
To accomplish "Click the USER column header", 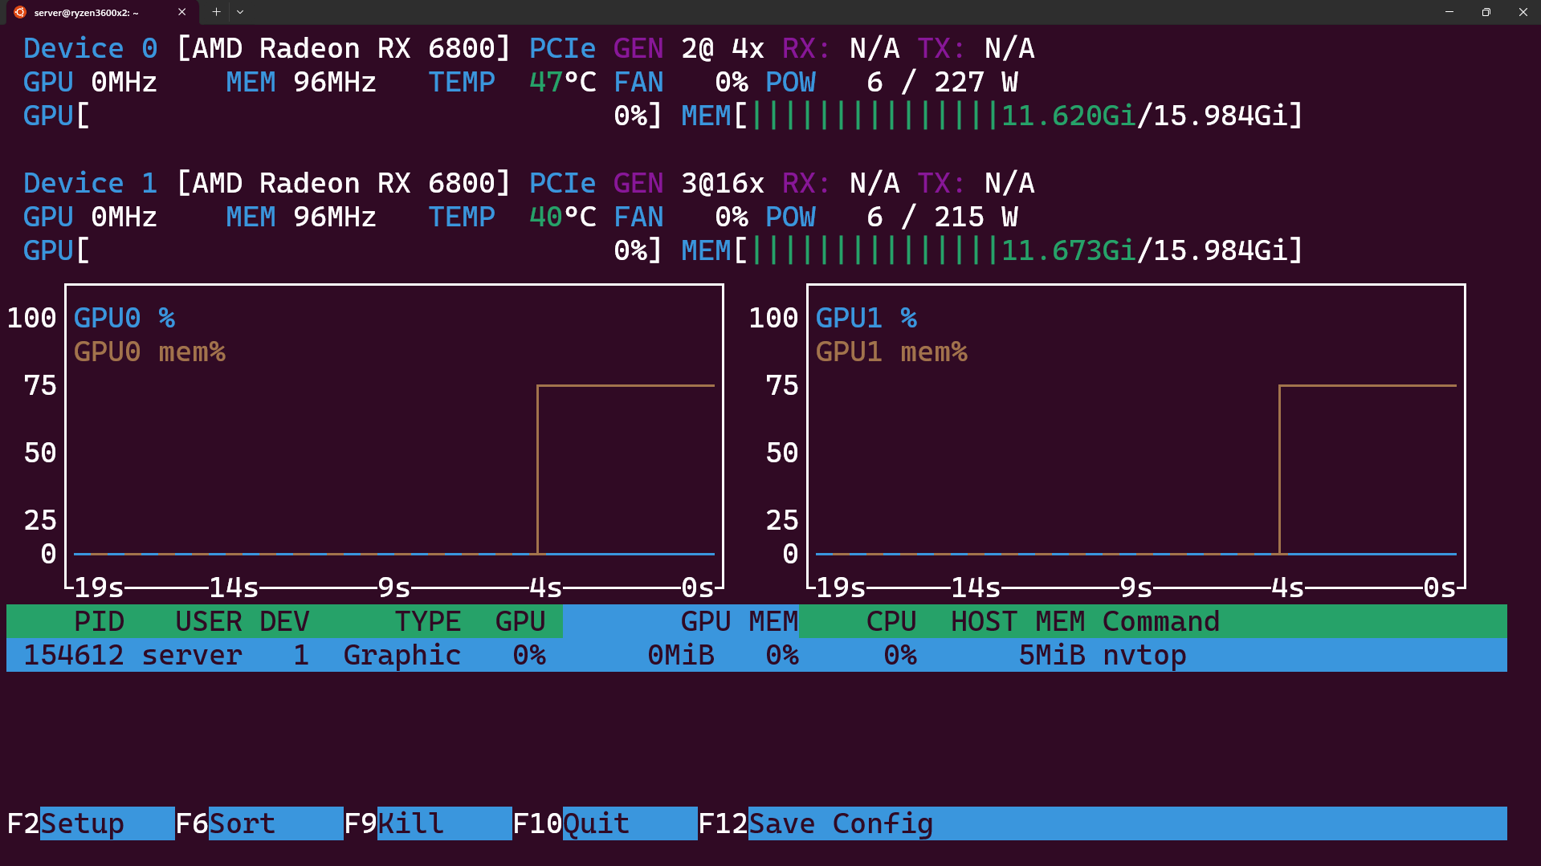I will pyautogui.click(x=209, y=621).
